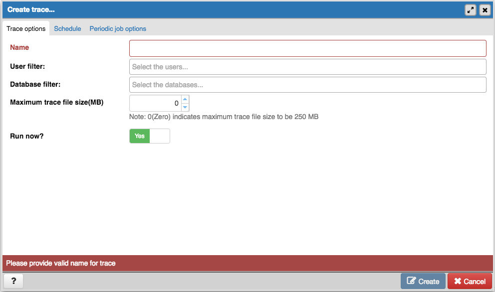Toggle the Run now switch showing Yes

click(140, 136)
